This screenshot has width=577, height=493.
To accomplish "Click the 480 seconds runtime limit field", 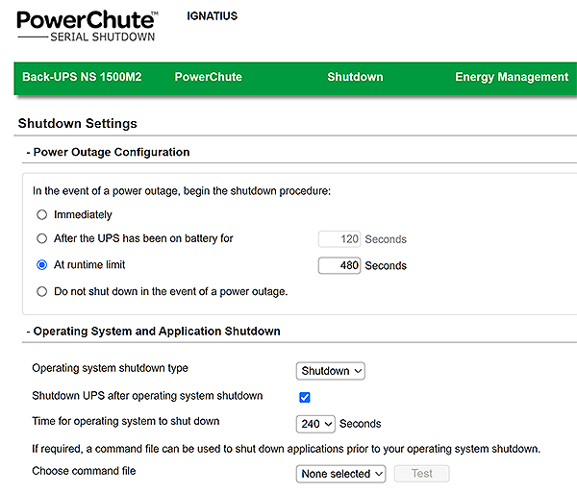I will click(x=339, y=265).
